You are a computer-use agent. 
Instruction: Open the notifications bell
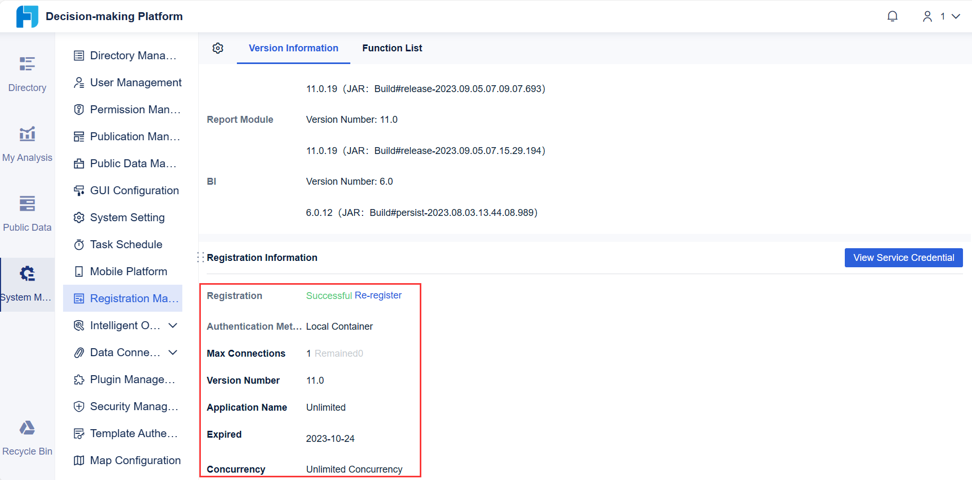coord(893,16)
